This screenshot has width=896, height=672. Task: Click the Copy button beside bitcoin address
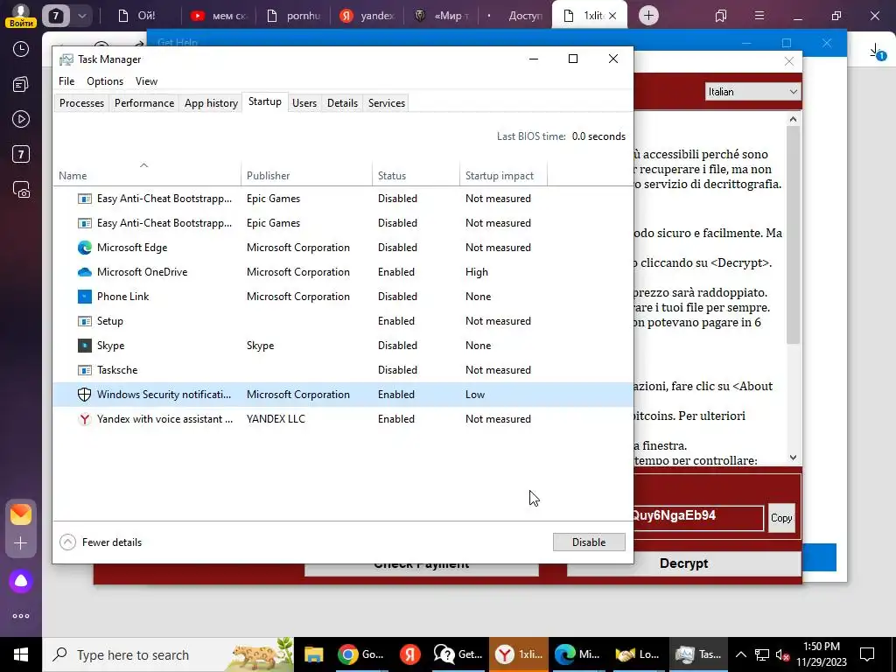point(781,518)
